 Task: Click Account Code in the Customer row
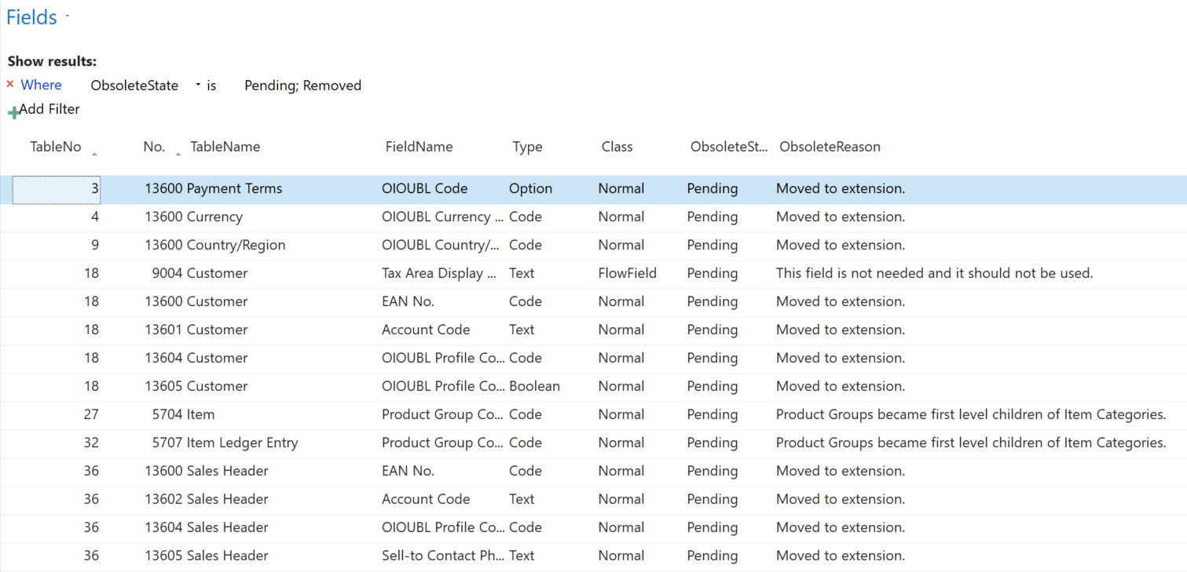tap(426, 330)
